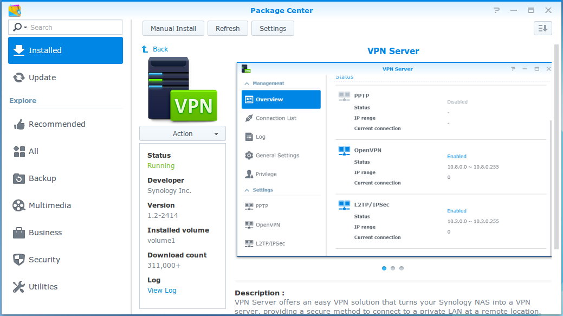This screenshot has width=563, height=316.
Task: Open the View Log link
Action: point(161,291)
